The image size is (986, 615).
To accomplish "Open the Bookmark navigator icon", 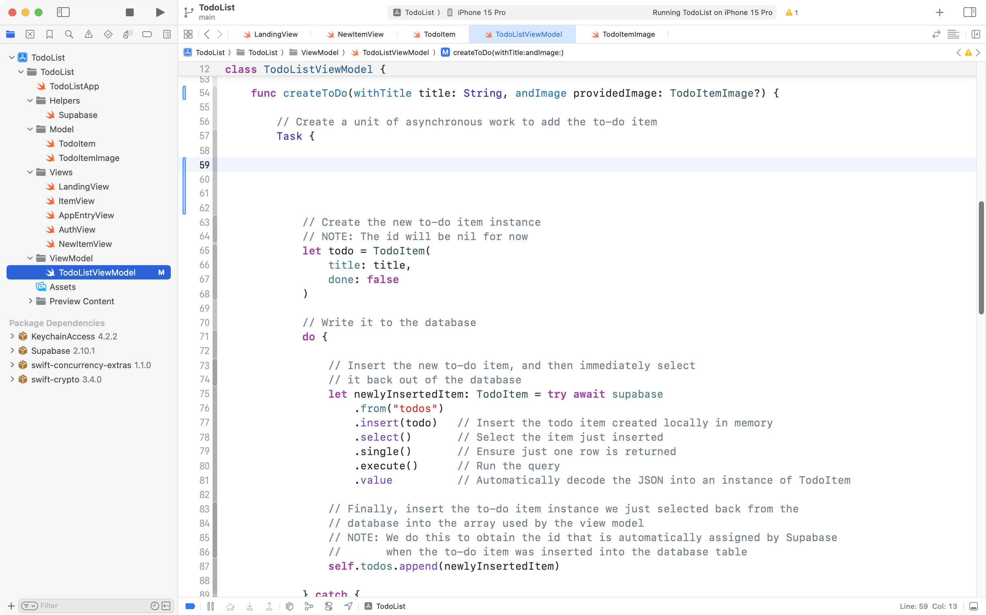I will (x=49, y=34).
